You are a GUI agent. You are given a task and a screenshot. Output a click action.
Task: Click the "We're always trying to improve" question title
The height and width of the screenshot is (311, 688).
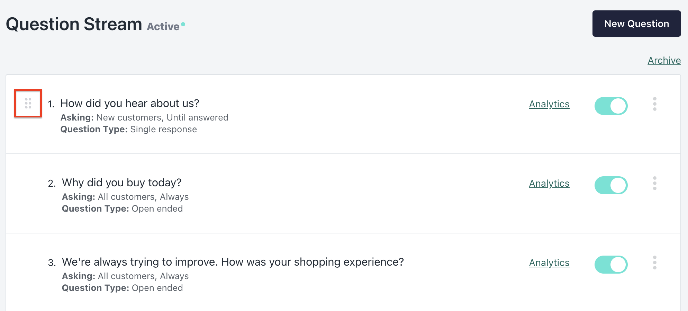(x=233, y=262)
